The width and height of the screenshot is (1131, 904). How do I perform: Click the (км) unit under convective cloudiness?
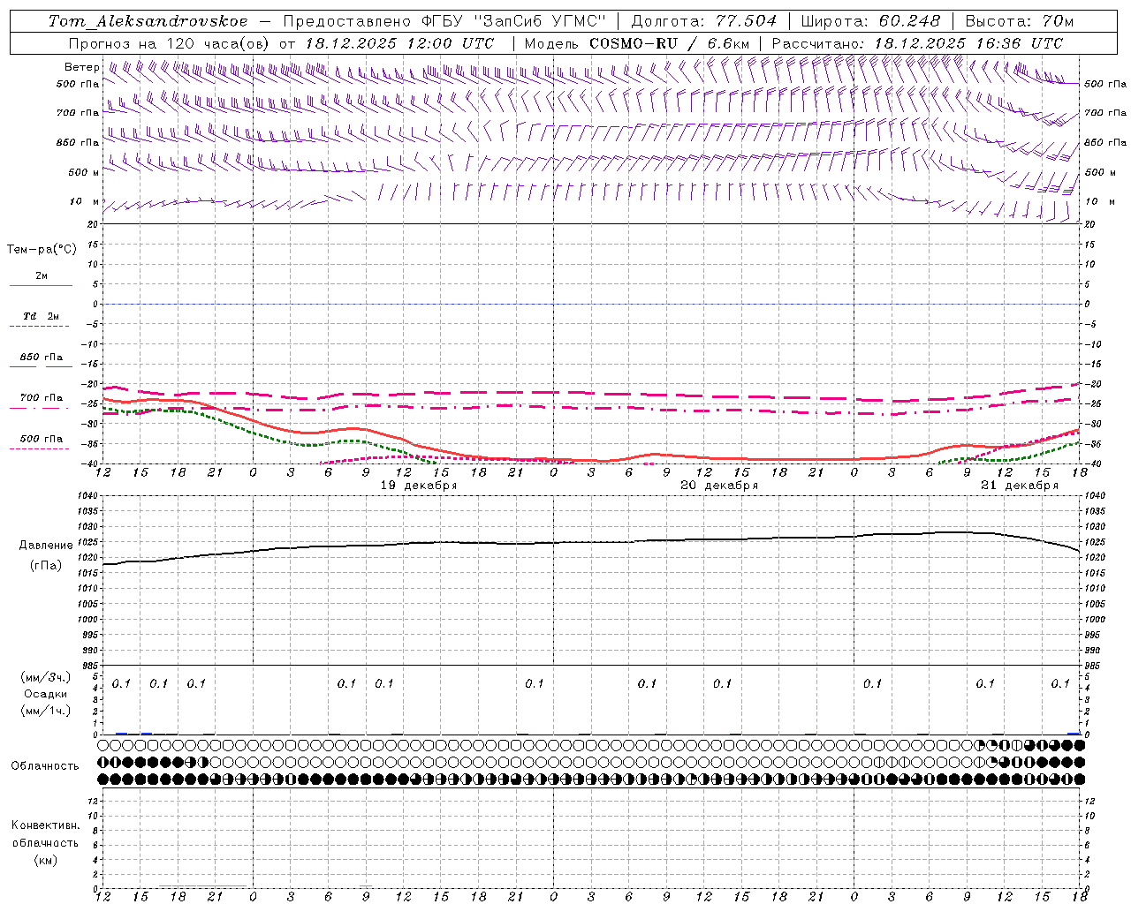click(46, 860)
